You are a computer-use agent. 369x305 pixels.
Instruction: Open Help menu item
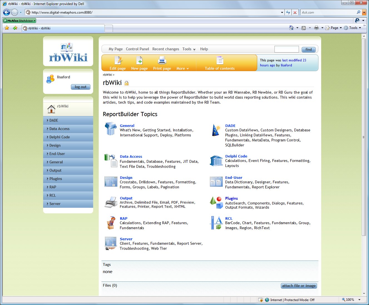click(204, 49)
